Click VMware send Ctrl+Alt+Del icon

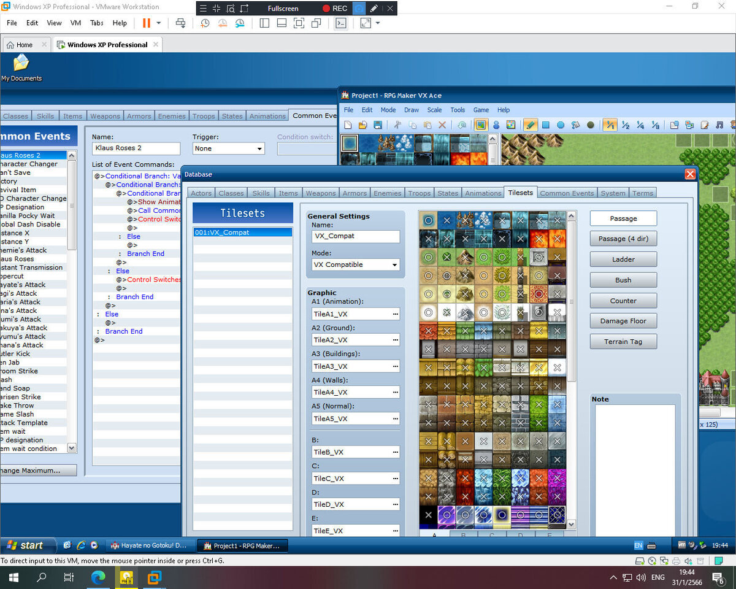pyautogui.click(x=180, y=23)
